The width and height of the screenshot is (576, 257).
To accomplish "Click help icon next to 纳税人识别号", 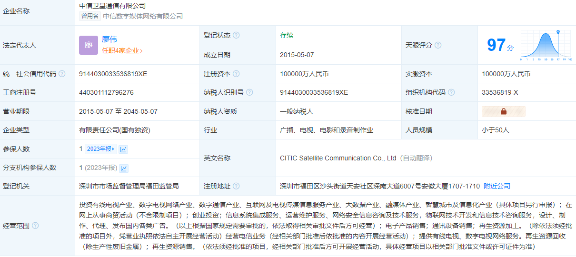I will (249, 92).
